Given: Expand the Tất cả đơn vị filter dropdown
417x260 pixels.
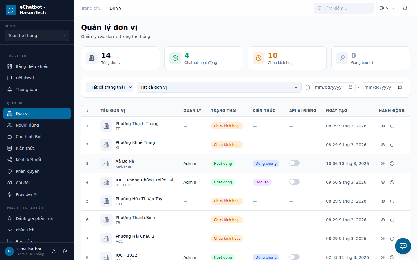Looking at the screenshot, I should point(219,87).
